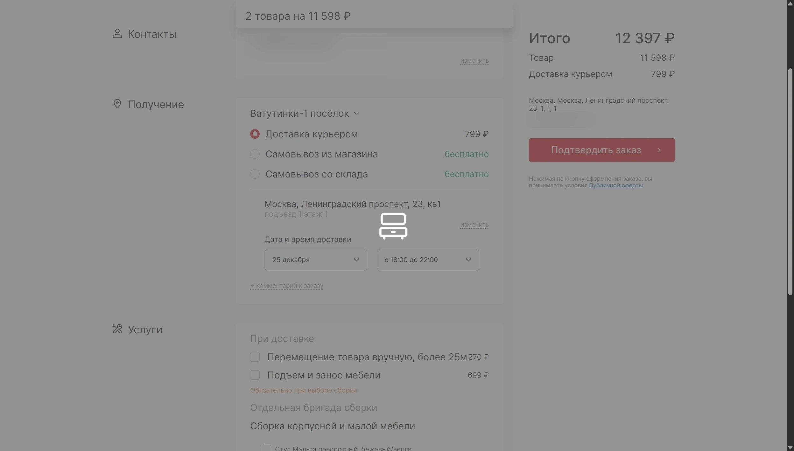794x451 pixels.
Task: Click the Товар 11 598 ₽ summary row
Action: click(601, 58)
